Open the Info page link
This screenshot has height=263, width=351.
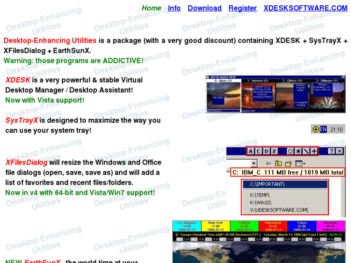tap(174, 8)
